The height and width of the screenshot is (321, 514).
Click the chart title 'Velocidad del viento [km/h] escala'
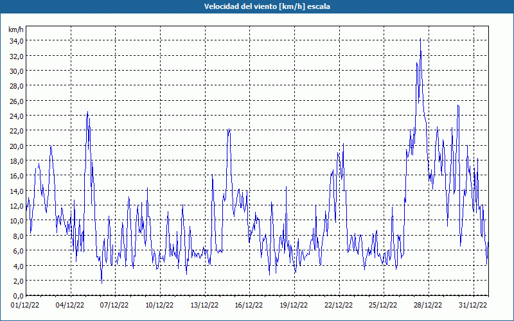coord(267,6)
